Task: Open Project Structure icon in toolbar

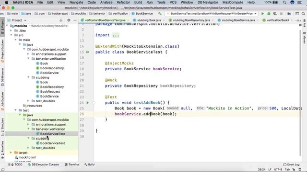Action: coord(289,14)
